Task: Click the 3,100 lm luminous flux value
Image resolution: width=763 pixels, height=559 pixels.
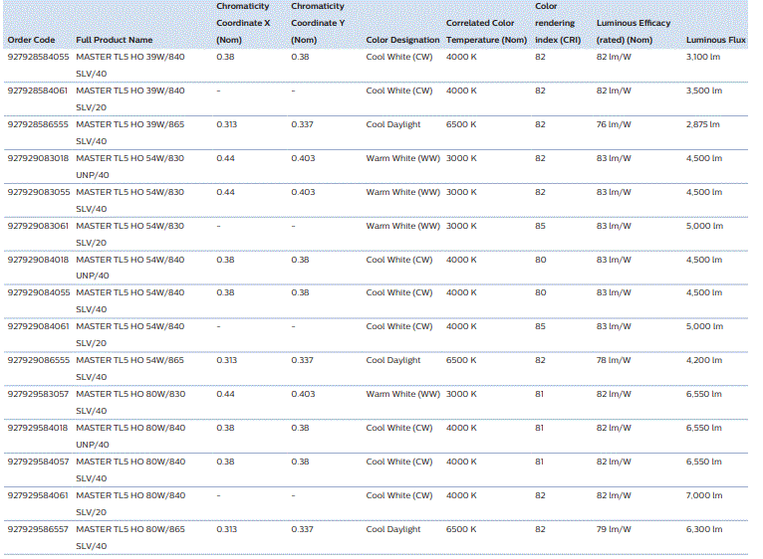Action: [x=703, y=57]
